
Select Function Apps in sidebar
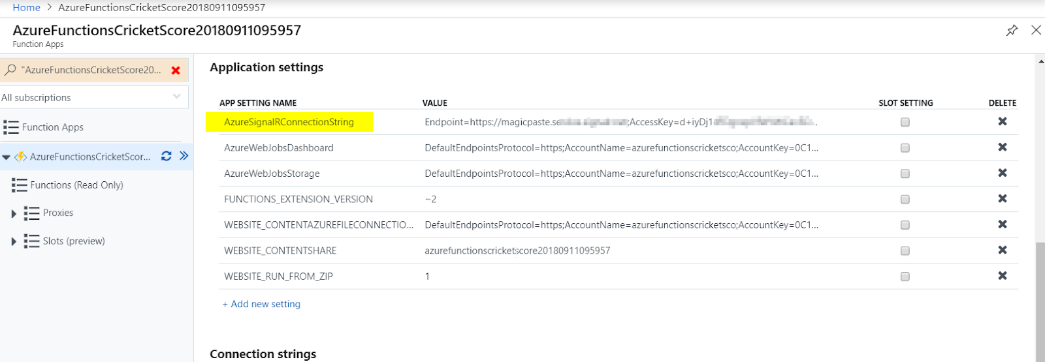[x=53, y=127]
